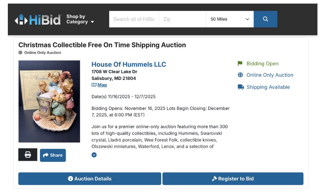Image resolution: width=327 pixels, height=196 pixels.
Task: Open the 50 Miles distance dropdown
Action: (x=230, y=19)
